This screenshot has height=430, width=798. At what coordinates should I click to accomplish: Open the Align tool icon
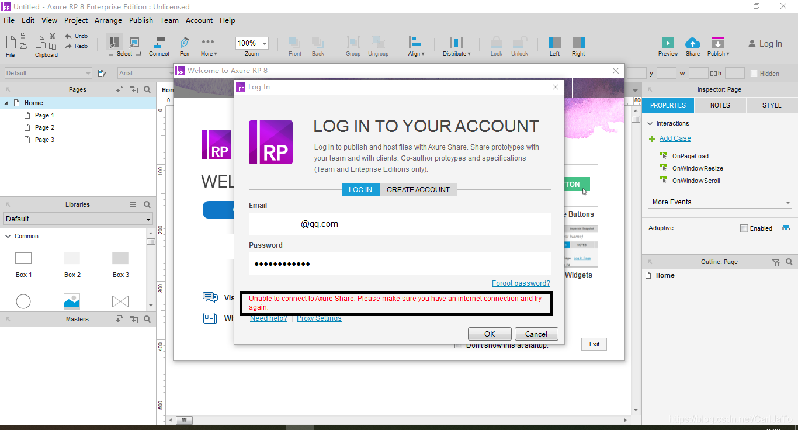click(415, 42)
